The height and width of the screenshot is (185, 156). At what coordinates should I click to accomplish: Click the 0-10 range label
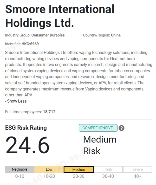(x=19, y=176)
